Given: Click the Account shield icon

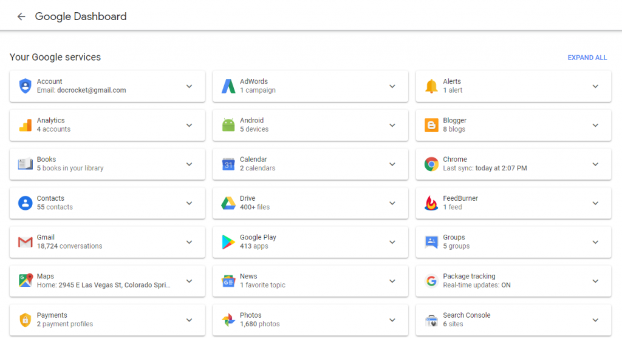Looking at the screenshot, I should pyautogui.click(x=26, y=86).
